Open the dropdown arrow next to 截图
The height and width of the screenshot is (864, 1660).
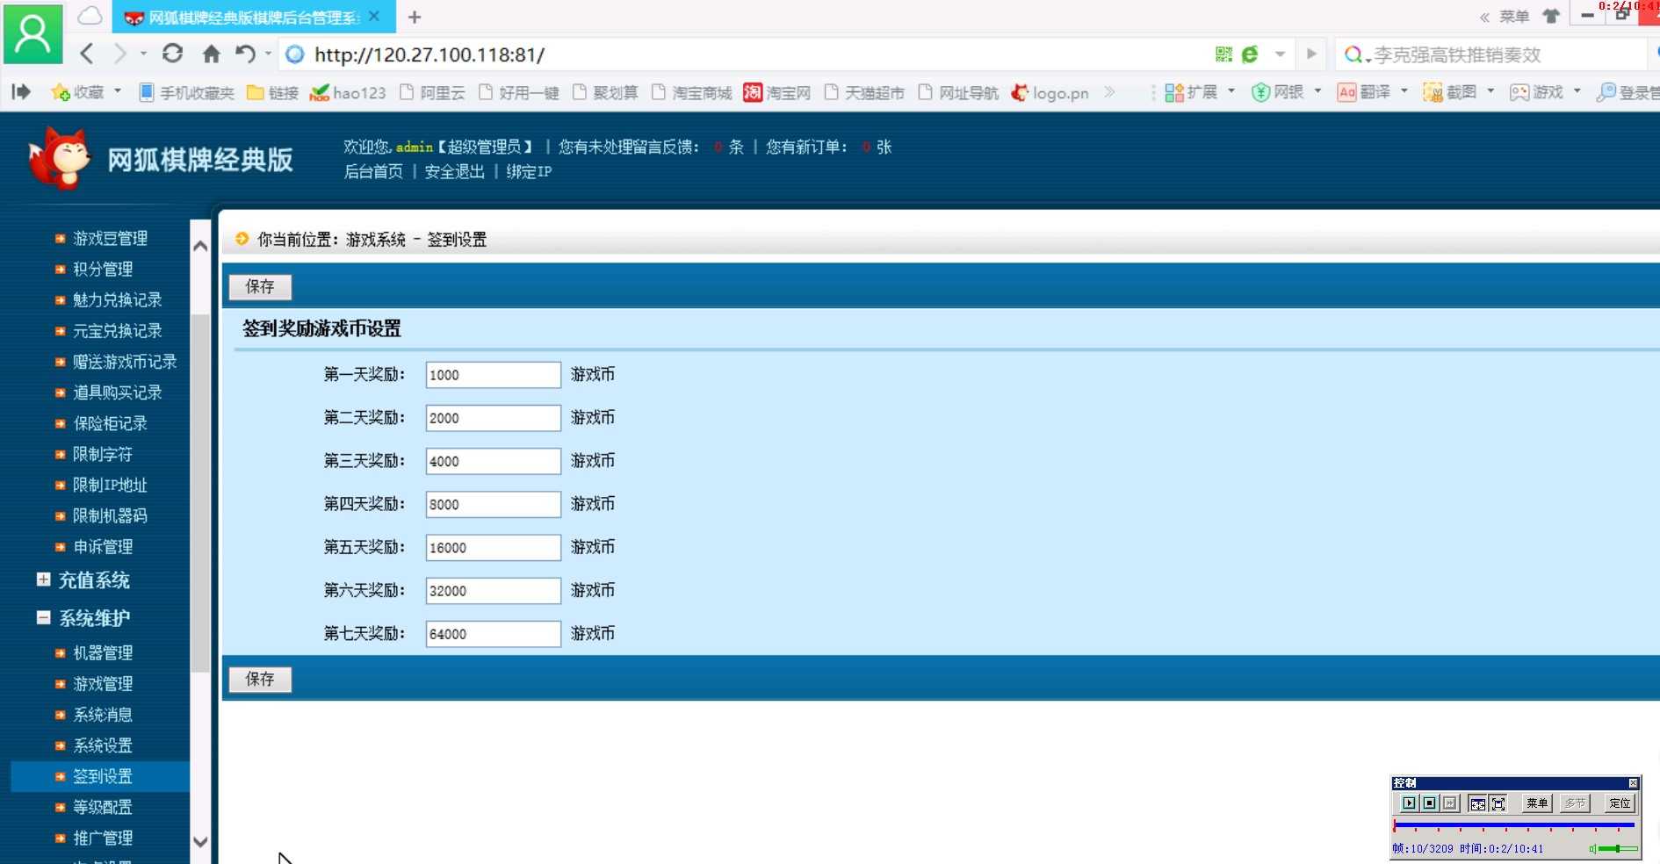pos(1490,91)
